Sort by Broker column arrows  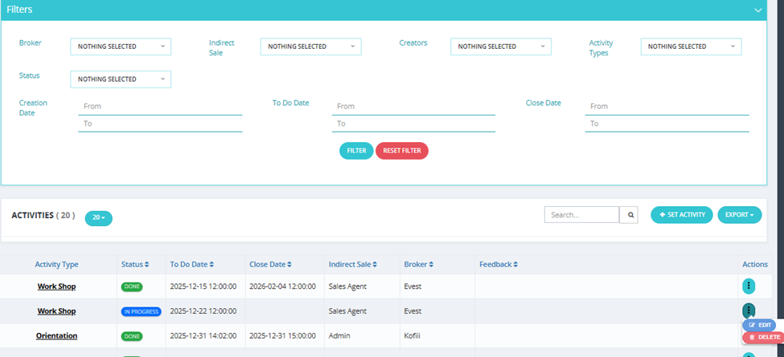pos(431,265)
